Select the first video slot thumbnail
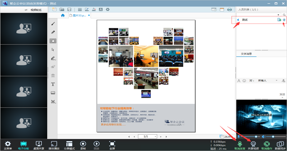The height and width of the screenshot is (151, 287). (24, 29)
